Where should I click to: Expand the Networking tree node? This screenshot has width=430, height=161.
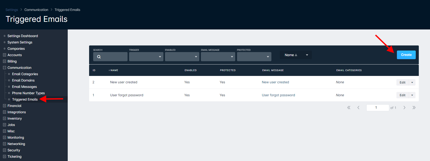4,144
